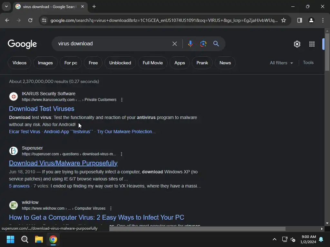Open more options for wikiHow result
The image size is (330, 247).
(x=111, y=208)
